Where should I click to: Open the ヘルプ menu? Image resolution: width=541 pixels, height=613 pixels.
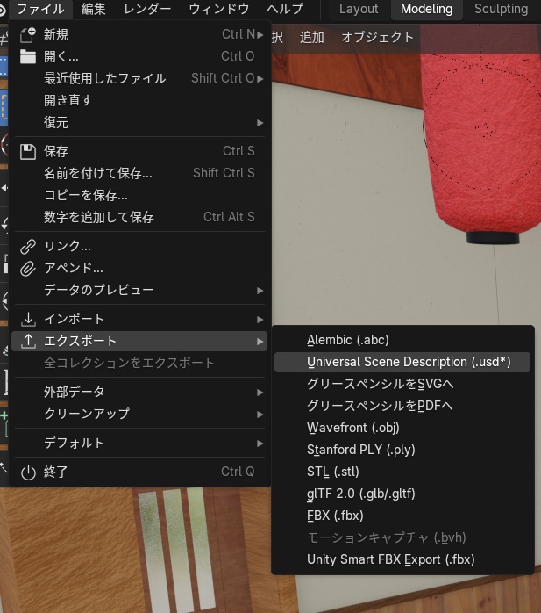tap(285, 9)
